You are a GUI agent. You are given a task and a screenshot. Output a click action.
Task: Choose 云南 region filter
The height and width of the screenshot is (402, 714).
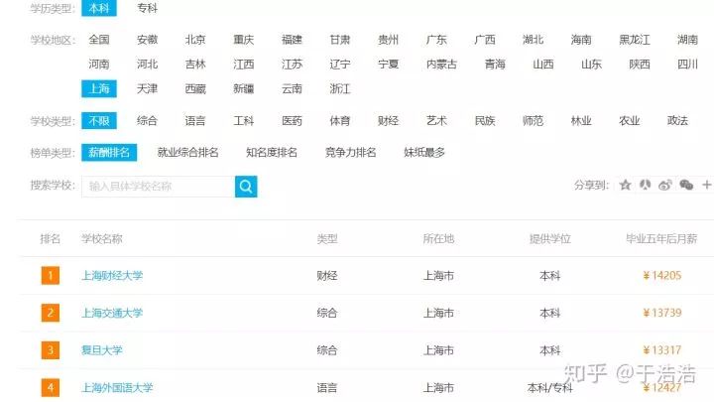point(292,89)
